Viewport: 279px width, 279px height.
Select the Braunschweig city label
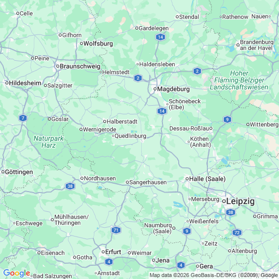(80, 66)
